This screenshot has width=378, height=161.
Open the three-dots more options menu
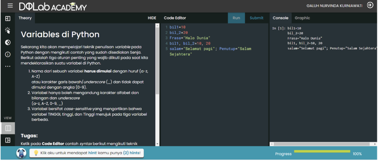point(7,66)
